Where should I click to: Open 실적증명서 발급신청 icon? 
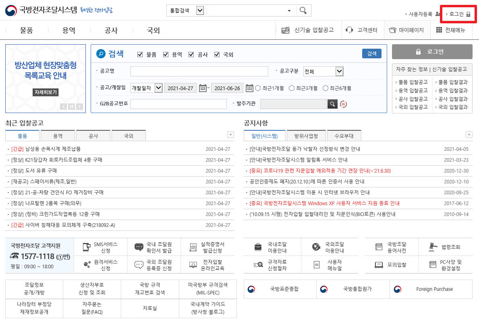pos(193,247)
